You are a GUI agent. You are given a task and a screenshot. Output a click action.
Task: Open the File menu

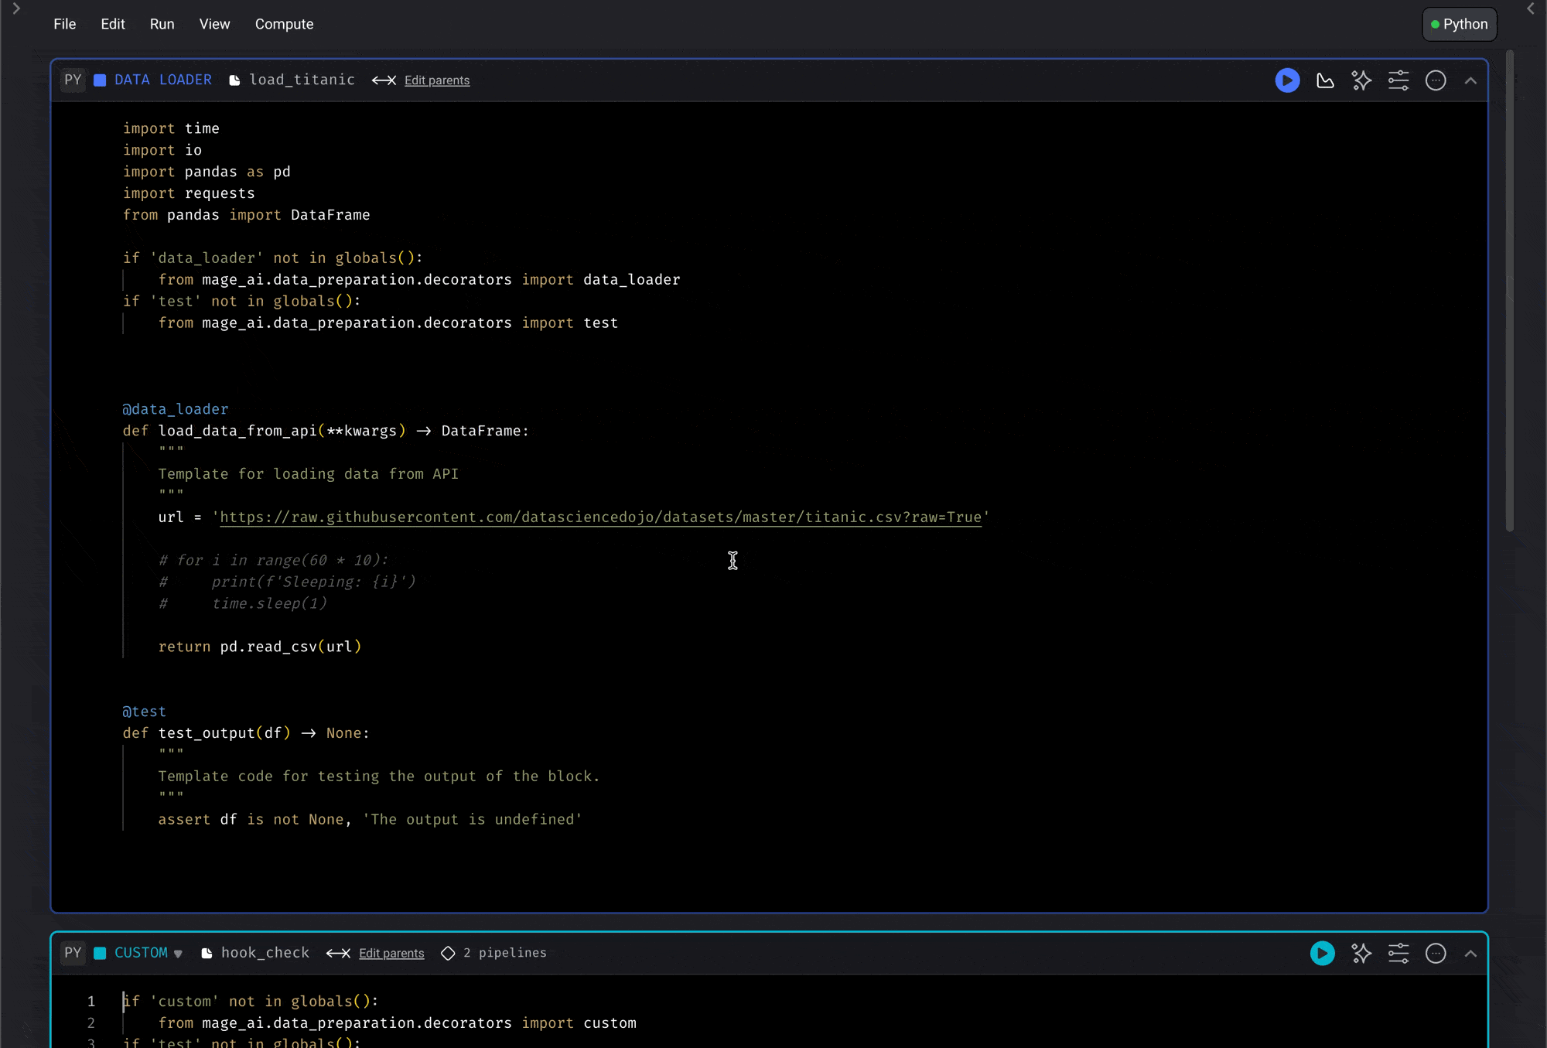tap(65, 24)
